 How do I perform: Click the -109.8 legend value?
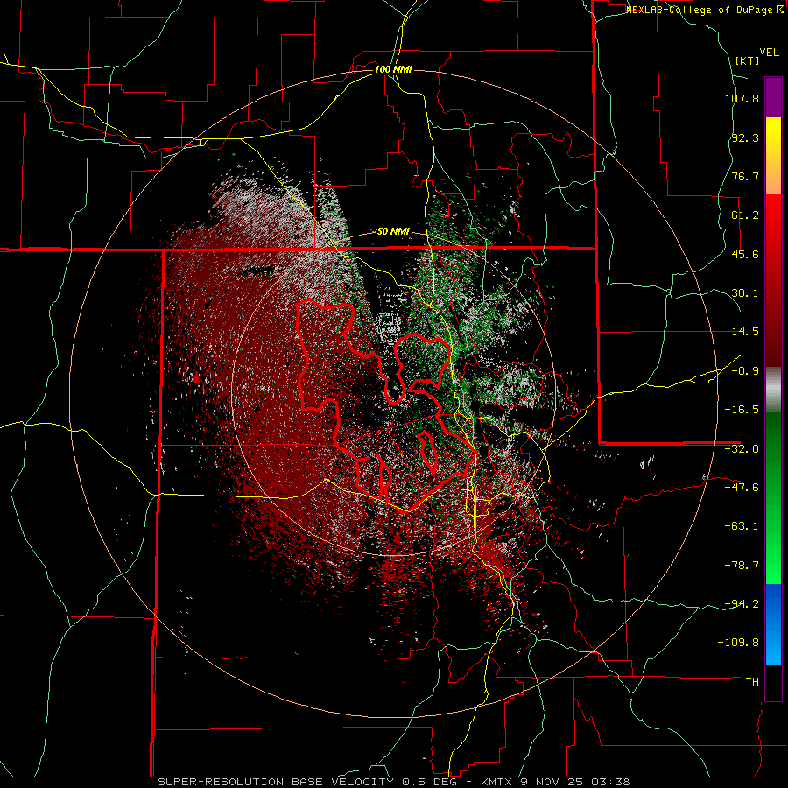coord(738,643)
